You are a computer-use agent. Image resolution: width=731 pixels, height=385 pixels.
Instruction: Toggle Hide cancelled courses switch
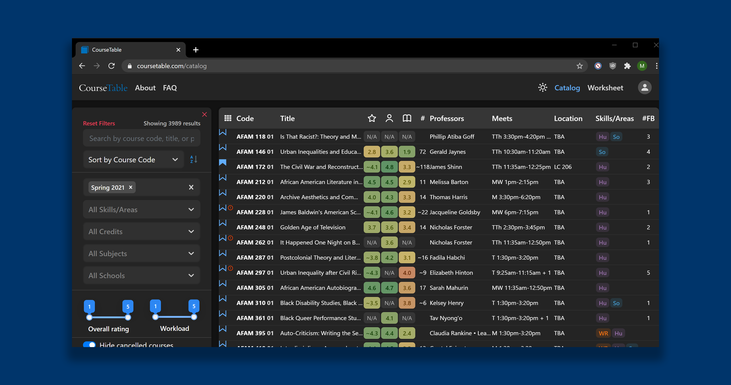89,345
